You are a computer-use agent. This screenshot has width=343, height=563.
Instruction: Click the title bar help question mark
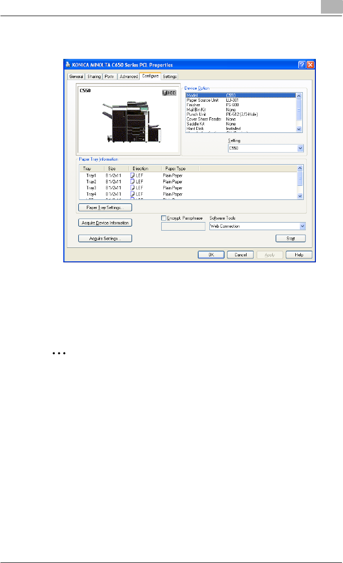302,64
